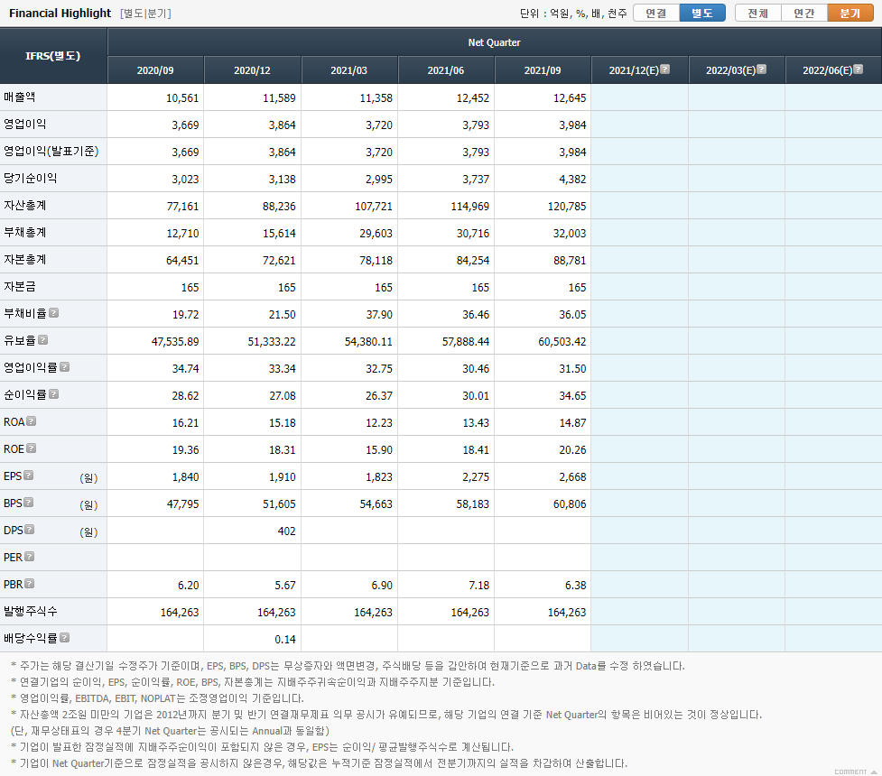This screenshot has height=776, width=882.
Task: Click reserve ratio value 47,535.89
Action: click(x=175, y=341)
